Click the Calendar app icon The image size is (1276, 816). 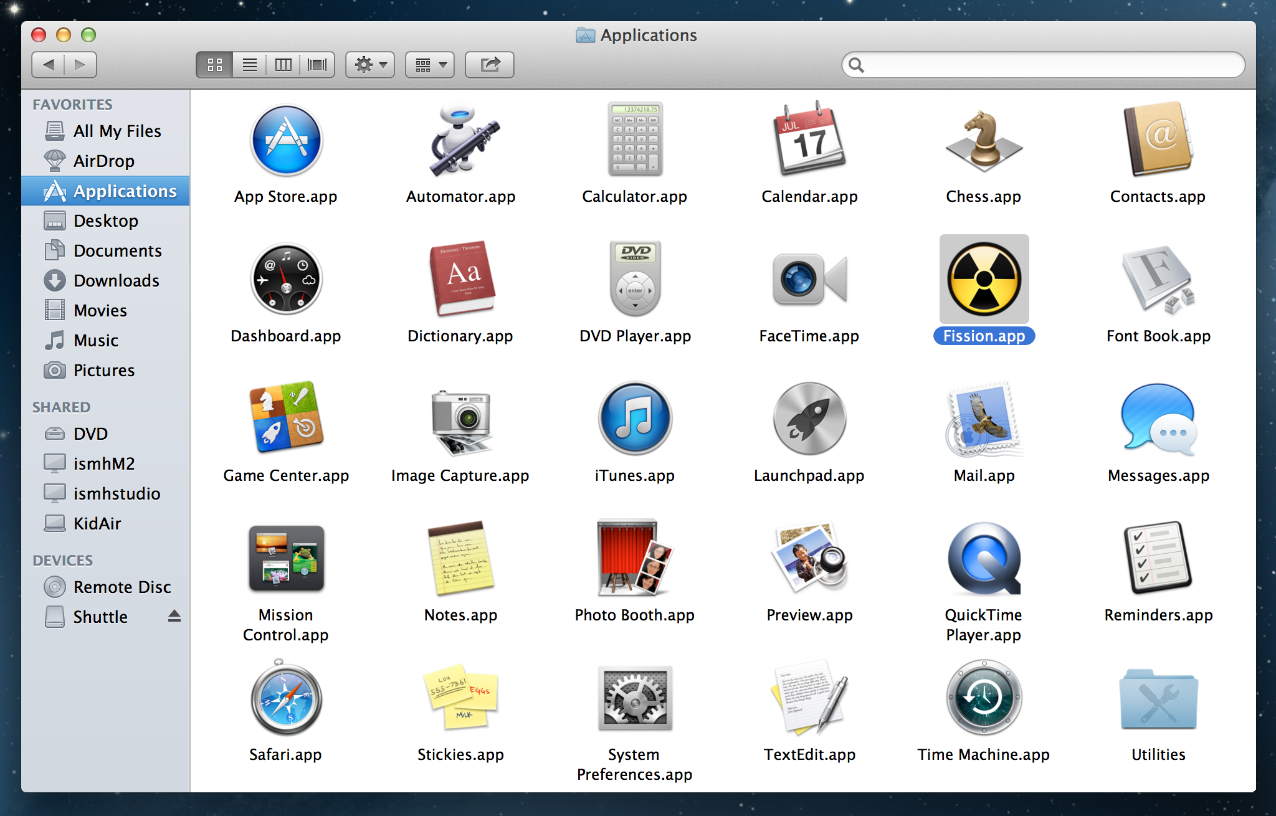tap(809, 140)
